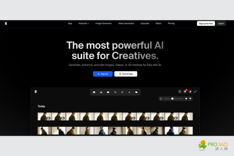This screenshot has width=234, height=156.
Task: Click the blue Sign Up button
Action: (103, 74)
